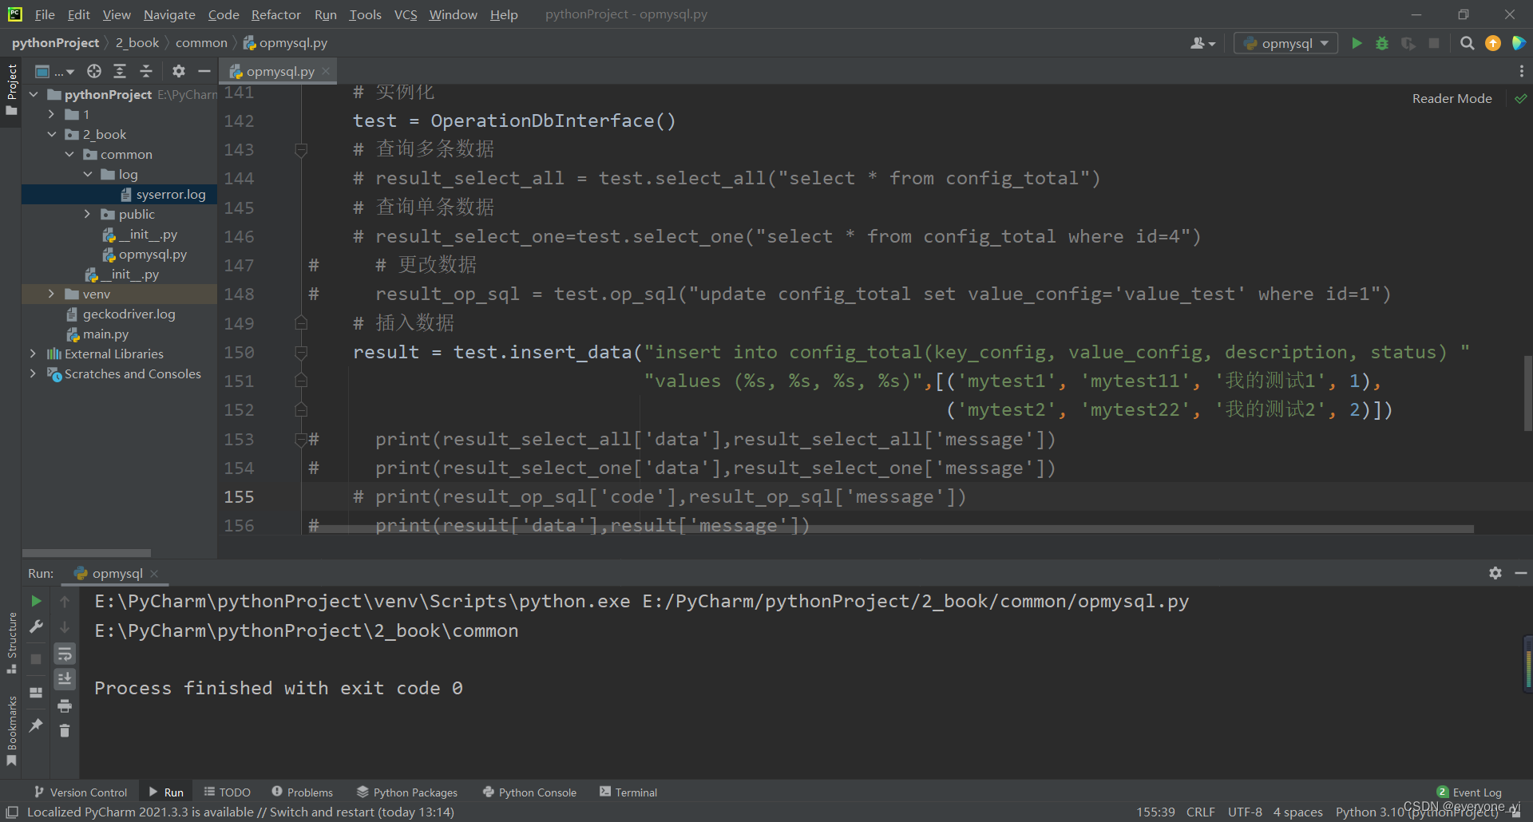Image resolution: width=1533 pixels, height=822 pixels.
Task: Click the green inspection checkmark icon
Action: click(x=1521, y=98)
